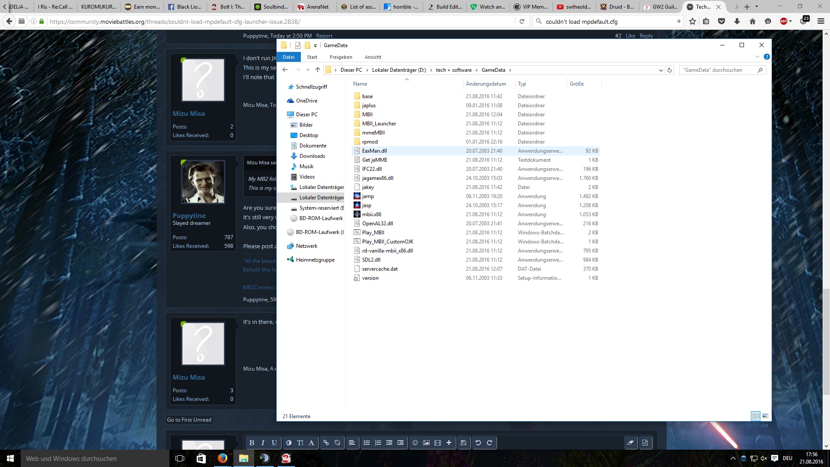Image resolution: width=830 pixels, height=467 pixels.
Task: Click Explorer's up one level arrow
Action: (318, 70)
